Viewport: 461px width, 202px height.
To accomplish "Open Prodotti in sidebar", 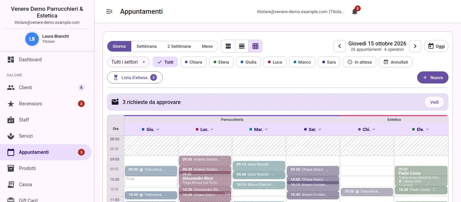I will point(46,168).
